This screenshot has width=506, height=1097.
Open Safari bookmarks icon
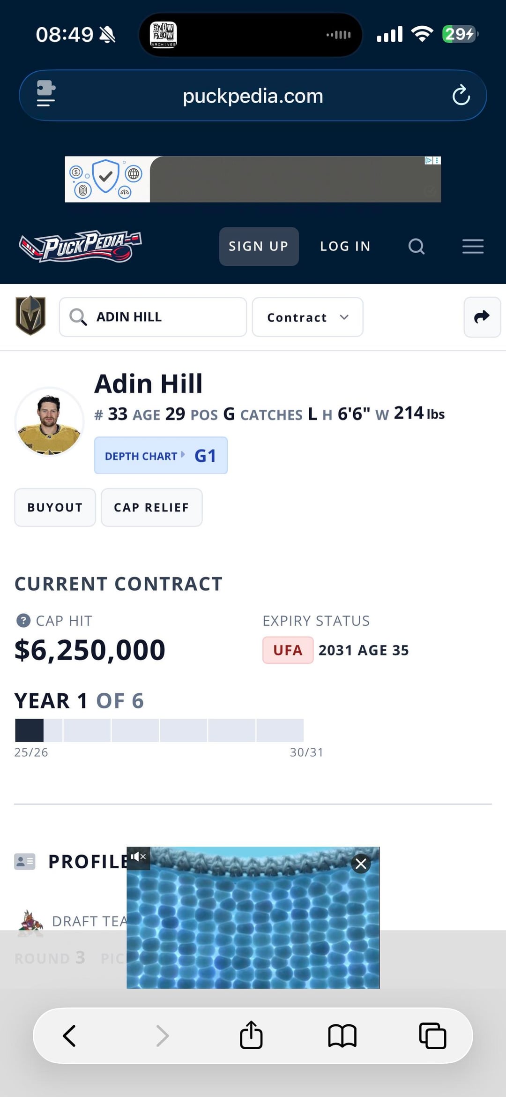342,1036
